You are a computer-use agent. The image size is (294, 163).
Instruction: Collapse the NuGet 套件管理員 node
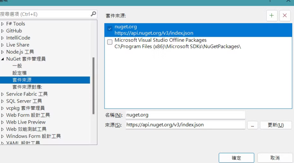(2, 59)
